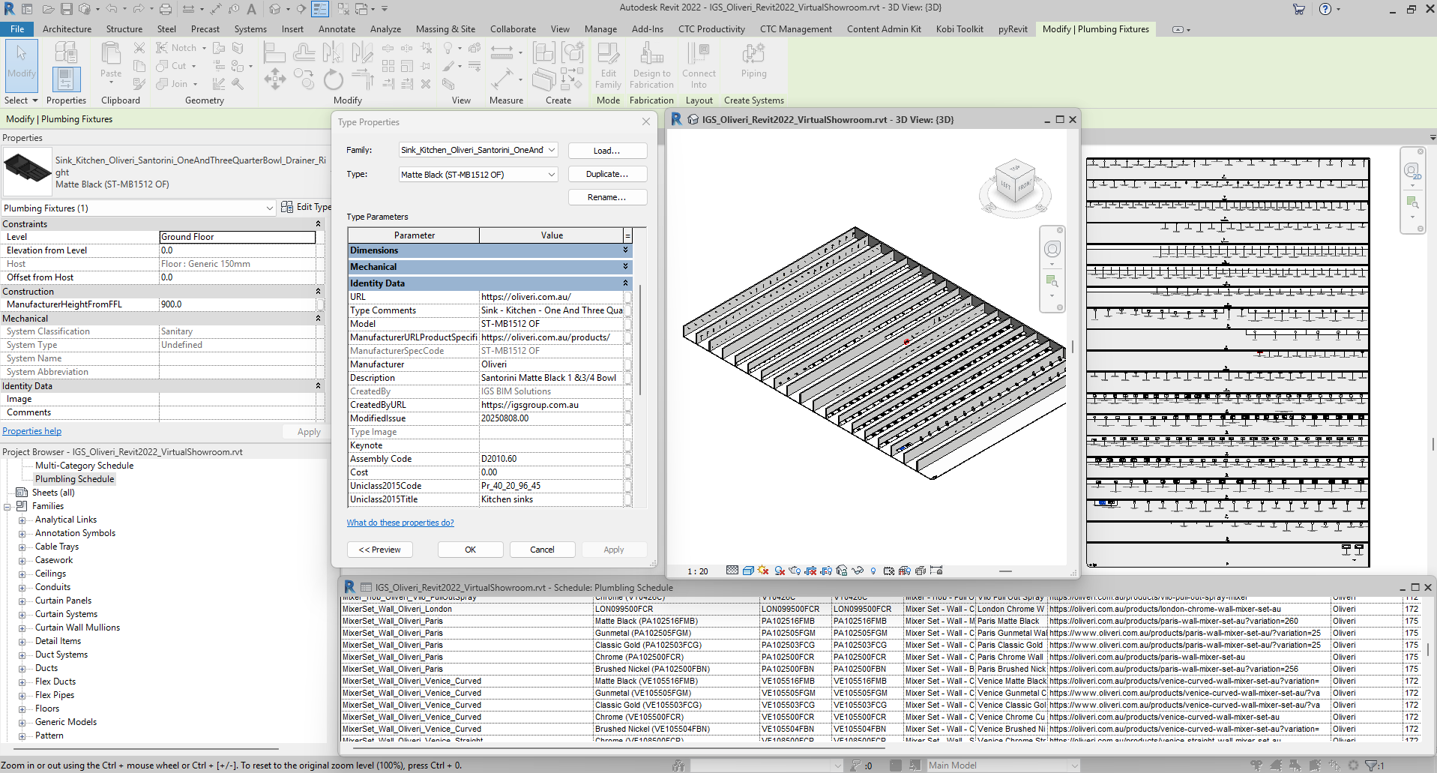Open the Systems ribbon tab
The height and width of the screenshot is (773, 1437).
pos(250,29)
